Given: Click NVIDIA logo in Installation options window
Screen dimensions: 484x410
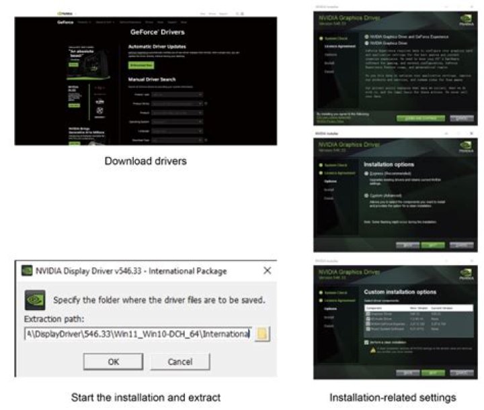Looking at the screenshot, I should click(x=466, y=146).
